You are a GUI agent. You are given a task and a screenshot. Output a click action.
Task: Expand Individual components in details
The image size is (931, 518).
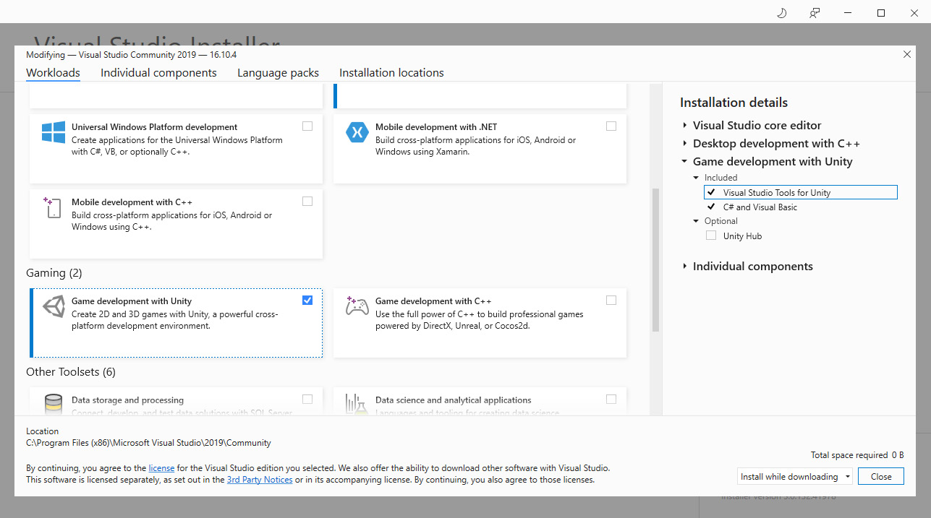coord(684,267)
